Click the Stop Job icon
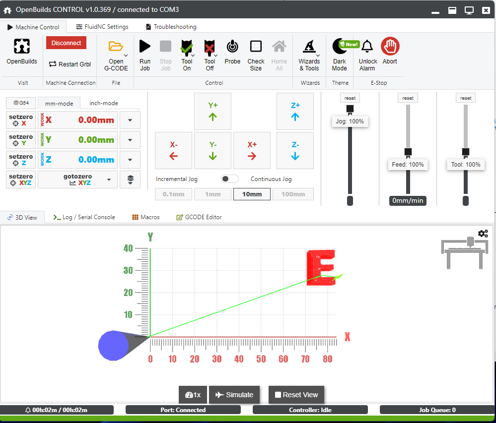The width and height of the screenshot is (496, 423). pyautogui.click(x=165, y=46)
